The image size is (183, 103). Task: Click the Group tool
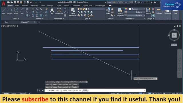[148, 11]
